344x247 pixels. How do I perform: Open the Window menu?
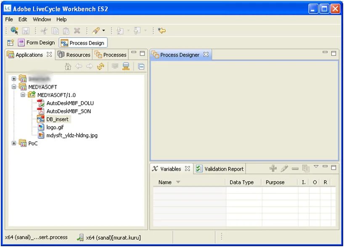point(42,19)
